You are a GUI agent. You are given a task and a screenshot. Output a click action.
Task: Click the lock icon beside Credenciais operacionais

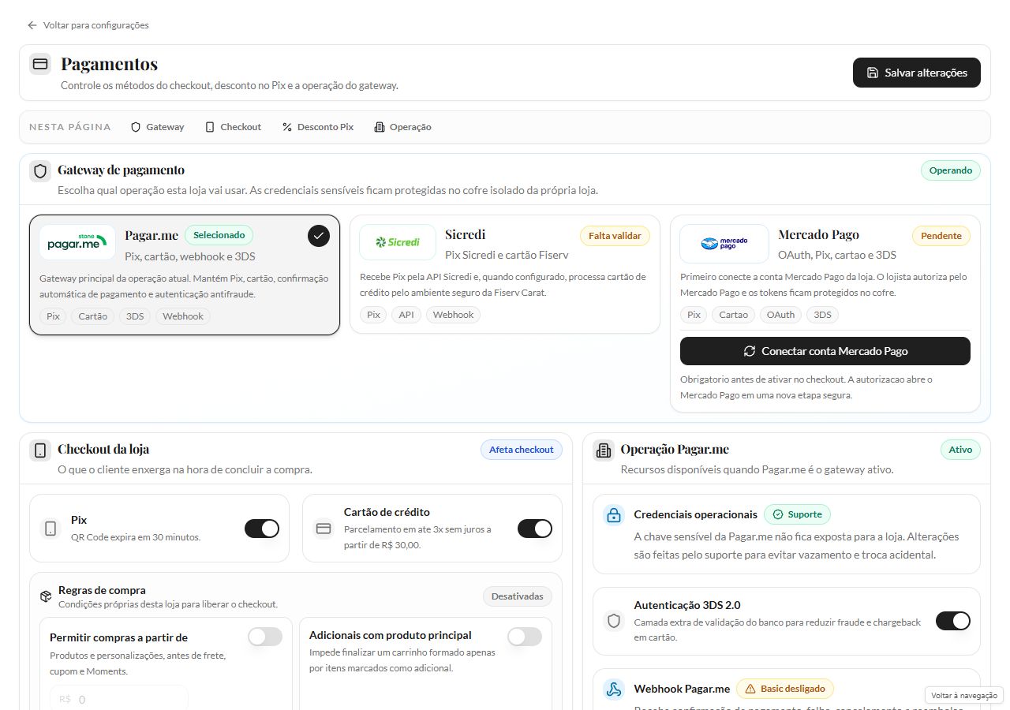(x=614, y=515)
